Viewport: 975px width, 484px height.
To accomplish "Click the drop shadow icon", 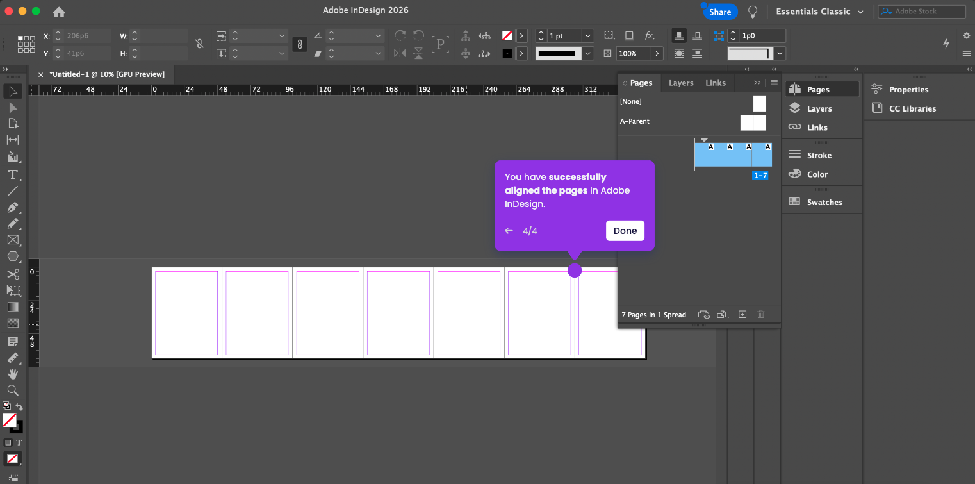I will click(629, 36).
